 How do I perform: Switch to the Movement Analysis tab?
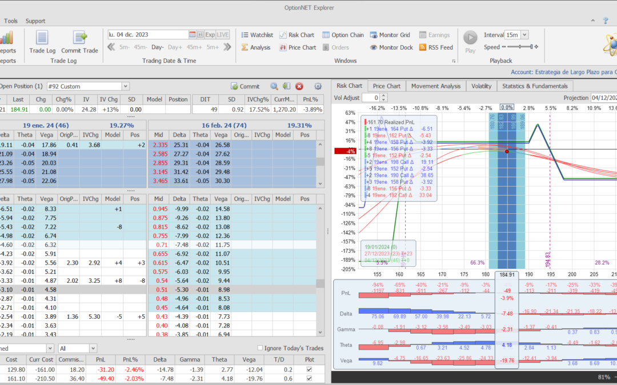point(435,86)
